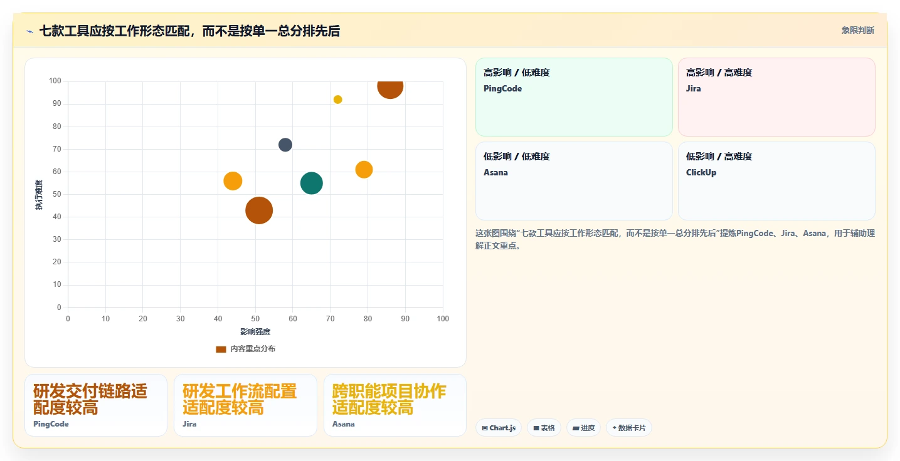Click the 进度 chip
The width and height of the screenshot is (900, 461).
[583, 428]
